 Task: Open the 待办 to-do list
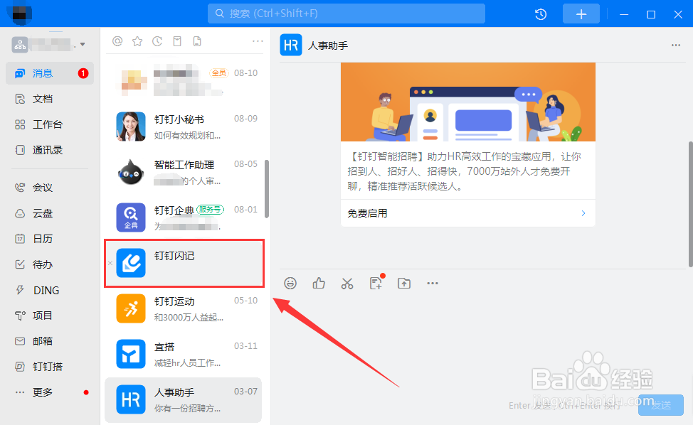(x=50, y=264)
